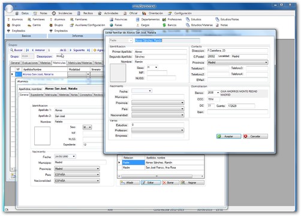
Task: Open Grupos report in the Informes group
Action: pos(56,25)
